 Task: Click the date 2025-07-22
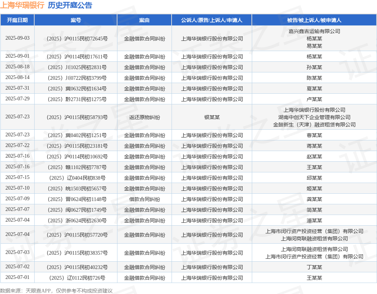[x=17, y=145]
